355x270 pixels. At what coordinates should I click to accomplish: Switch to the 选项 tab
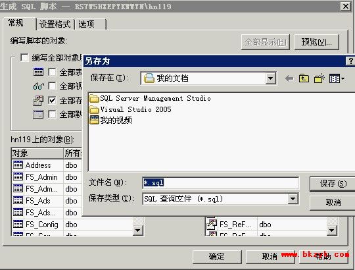point(90,24)
